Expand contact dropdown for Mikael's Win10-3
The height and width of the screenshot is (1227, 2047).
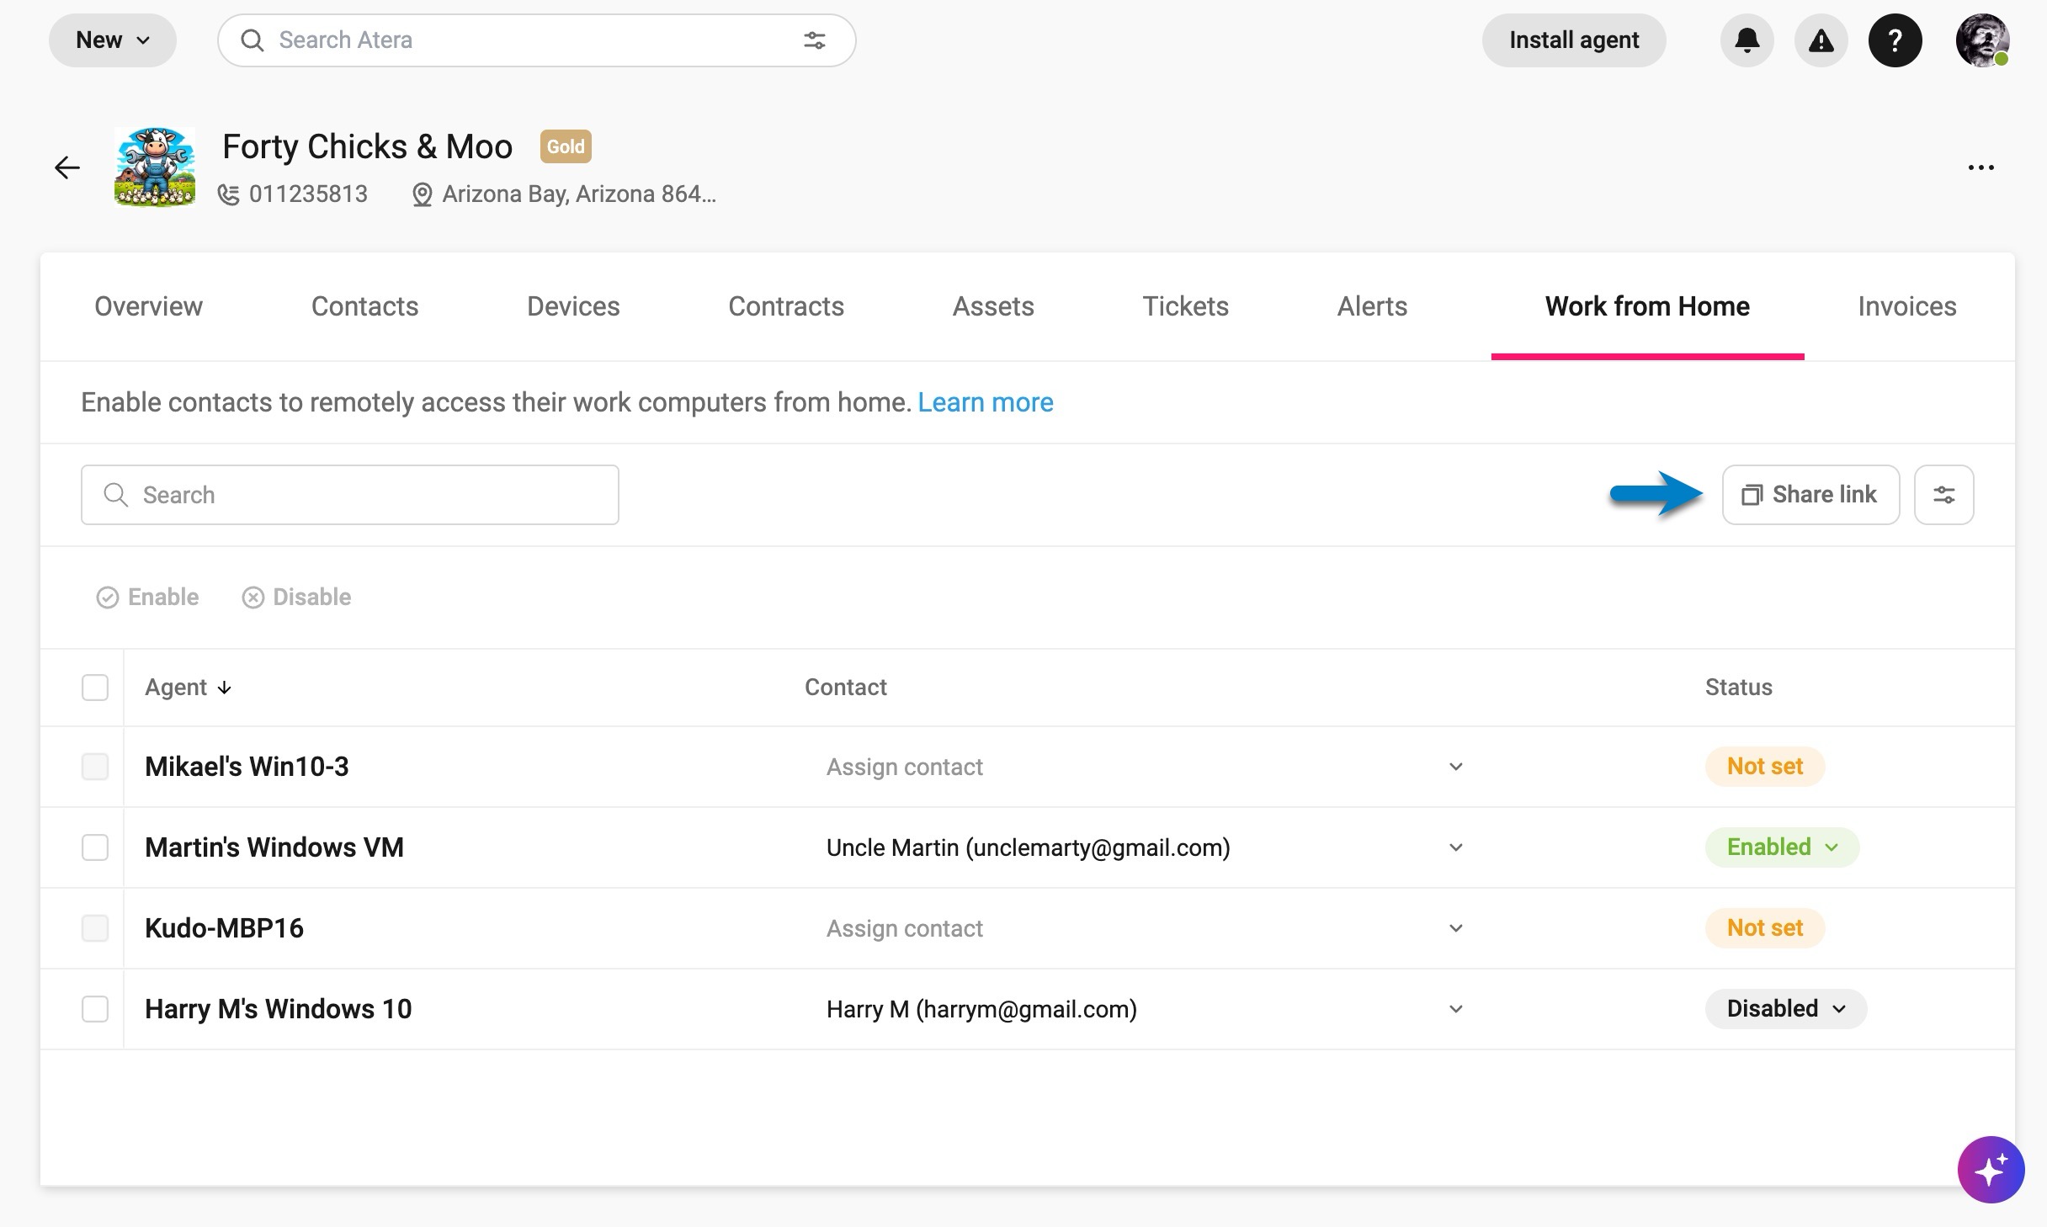tap(1456, 767)
